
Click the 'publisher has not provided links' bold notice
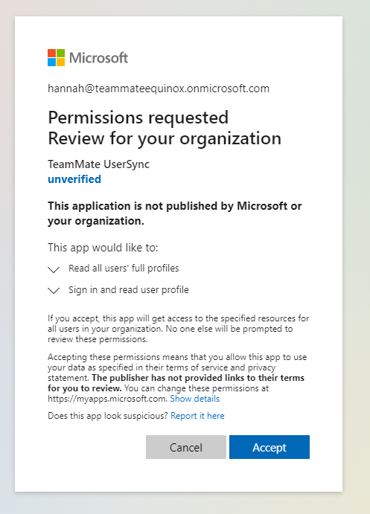pos(176,383)
